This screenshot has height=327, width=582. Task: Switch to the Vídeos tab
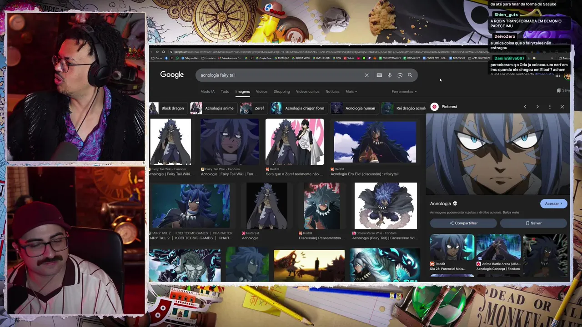tap(261, 91)
